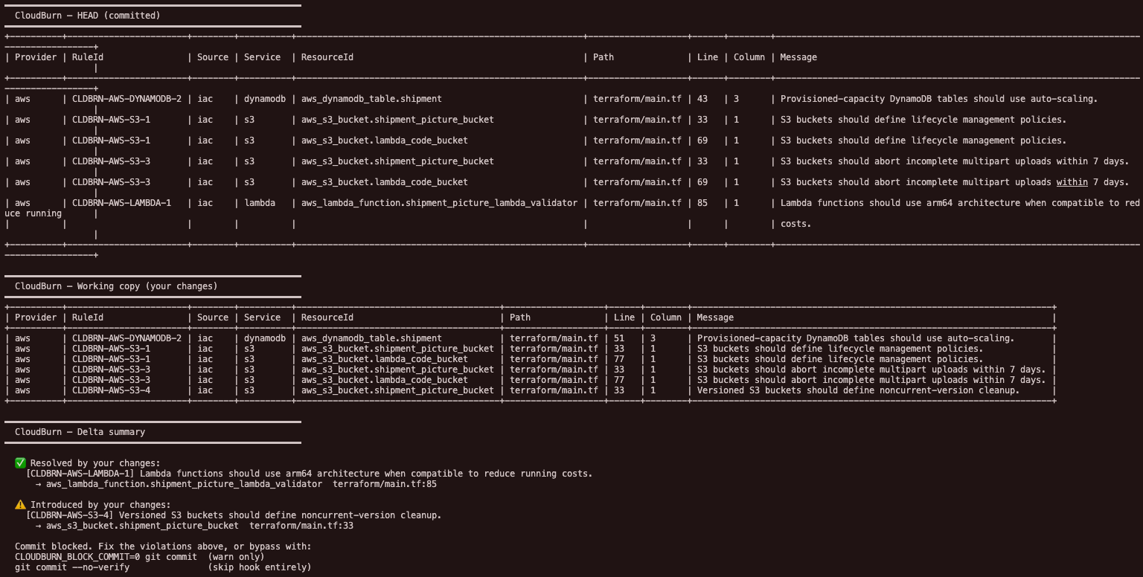
Task: Click line number 43 in HEAD table
Action: pos(702,99)
